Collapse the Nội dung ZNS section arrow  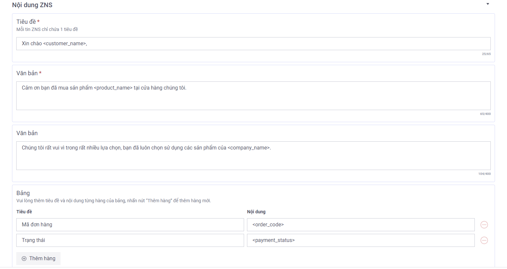[x=487, y=4]
